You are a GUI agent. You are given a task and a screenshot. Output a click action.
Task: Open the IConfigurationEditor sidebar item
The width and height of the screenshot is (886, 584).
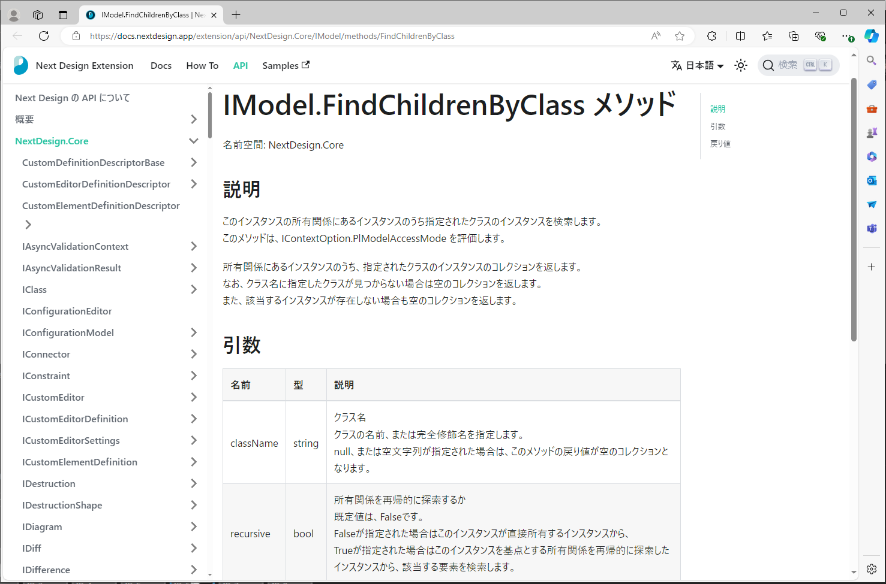click(67, 311)
